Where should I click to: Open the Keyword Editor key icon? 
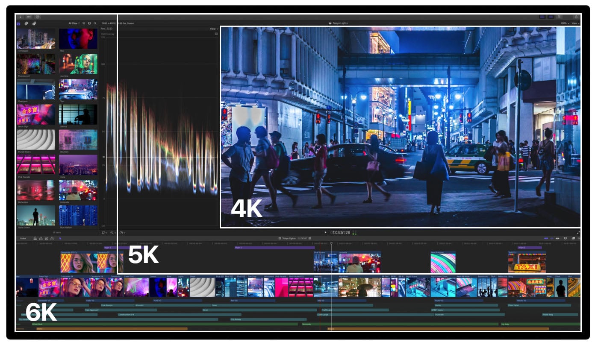pyautogui.click(x=29, y=17)
